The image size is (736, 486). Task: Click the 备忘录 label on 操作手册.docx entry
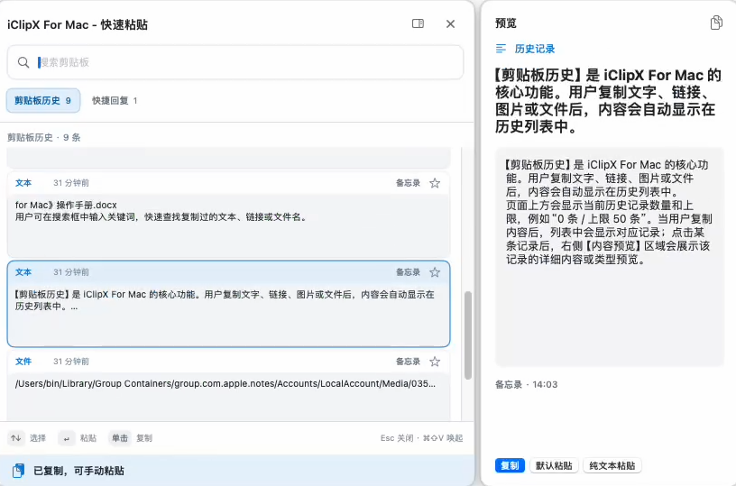tap(408, 183)
